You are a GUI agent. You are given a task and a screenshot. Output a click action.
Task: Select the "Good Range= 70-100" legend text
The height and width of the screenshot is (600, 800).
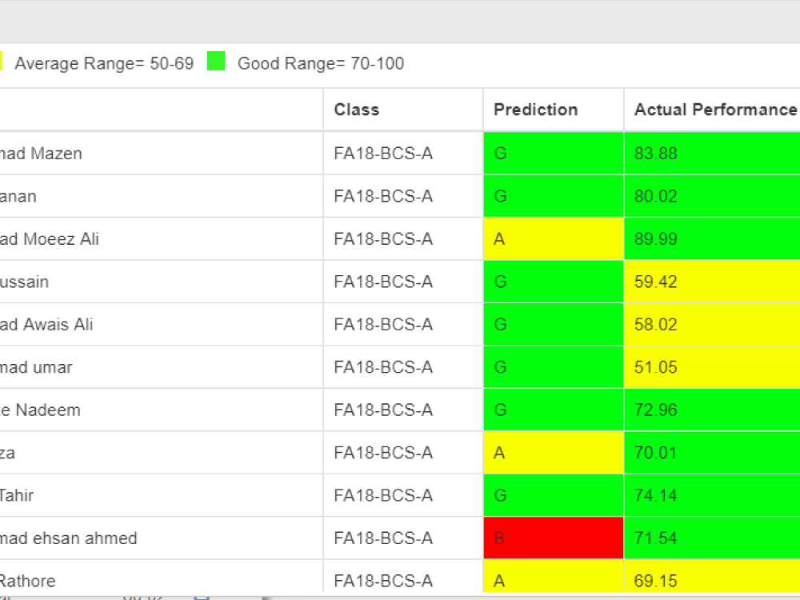[x=321, y=63]
